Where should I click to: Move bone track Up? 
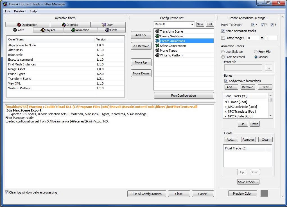[243, 124]
